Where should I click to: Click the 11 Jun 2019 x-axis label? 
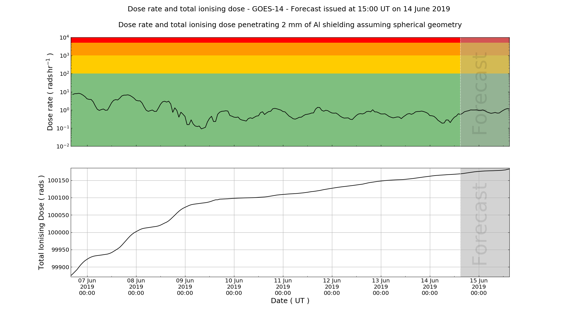click(x=283, y=287)
